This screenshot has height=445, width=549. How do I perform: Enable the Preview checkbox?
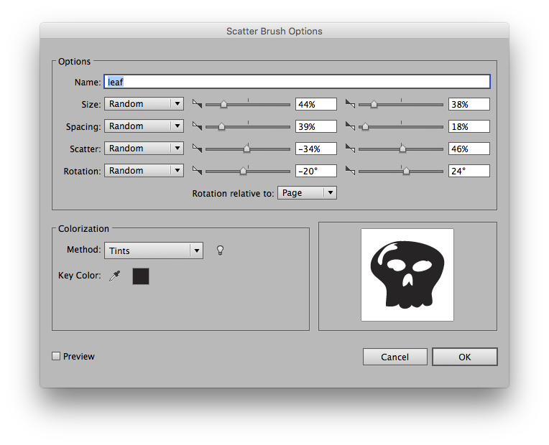[x=57, y=357]
